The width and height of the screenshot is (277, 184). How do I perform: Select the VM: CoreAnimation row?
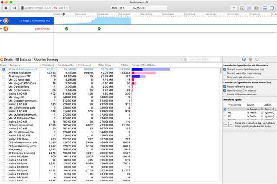(x=109, y=90)
